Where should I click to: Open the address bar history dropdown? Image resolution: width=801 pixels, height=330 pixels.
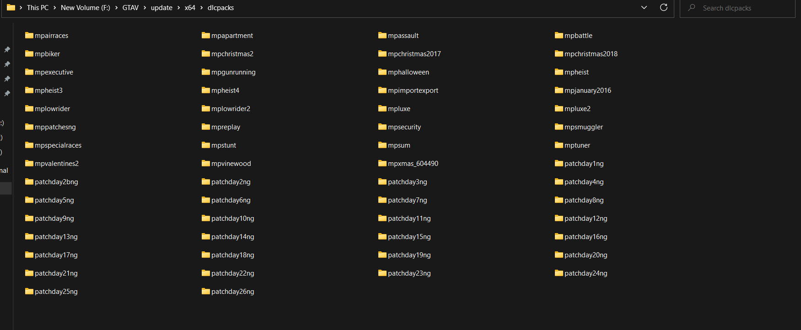(644, 7)
